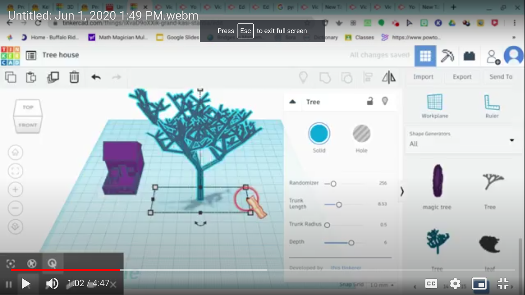Zoom out with the minus icon

(15, 208)
